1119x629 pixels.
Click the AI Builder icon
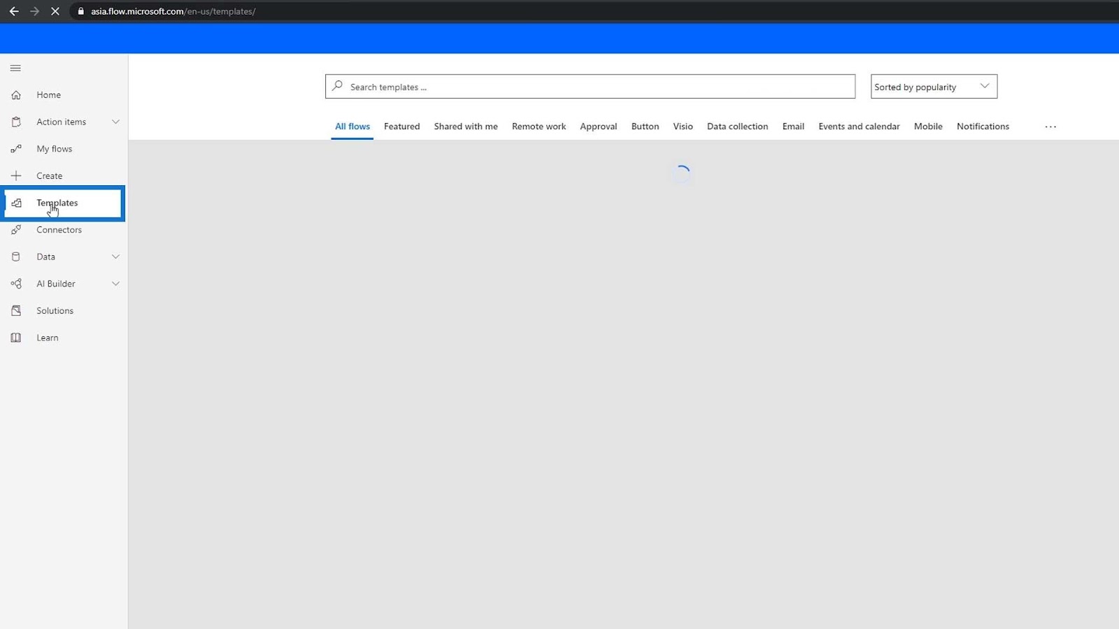tap(16, 284)
